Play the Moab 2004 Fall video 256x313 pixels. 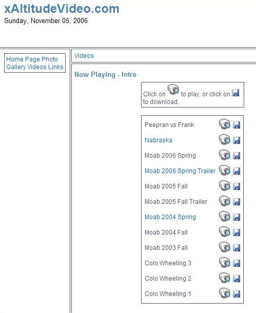coord(225,232)
